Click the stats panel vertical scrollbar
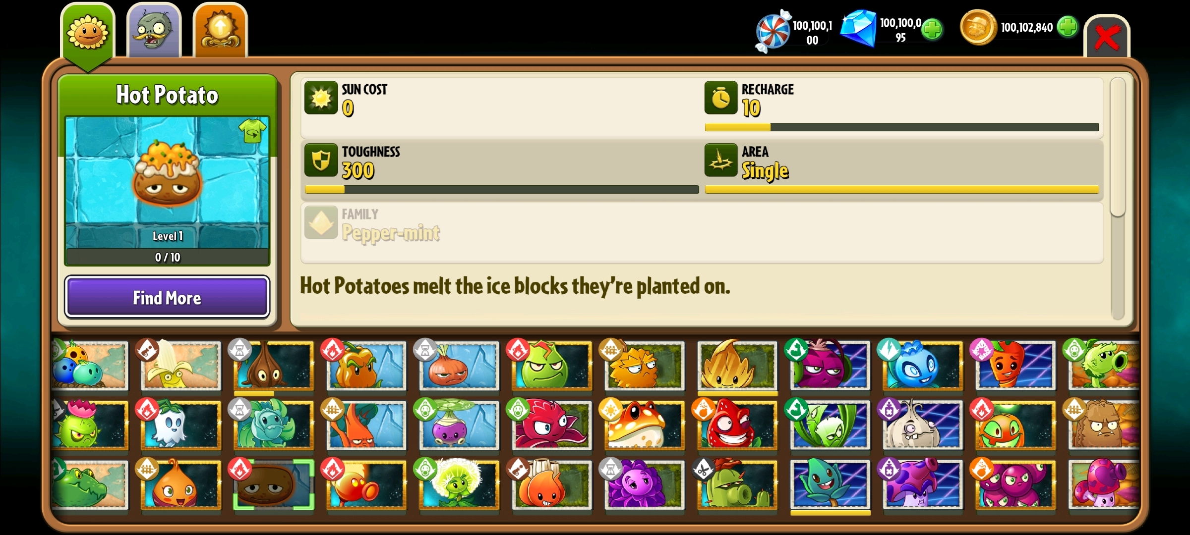This screenshot has width=1190, height=535. click(x=1118, y=198)
